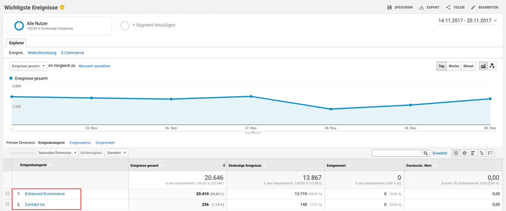The image size is (506, 211).
Task: Click the Teilen (share) icon
Action: [x=448, y=8]
